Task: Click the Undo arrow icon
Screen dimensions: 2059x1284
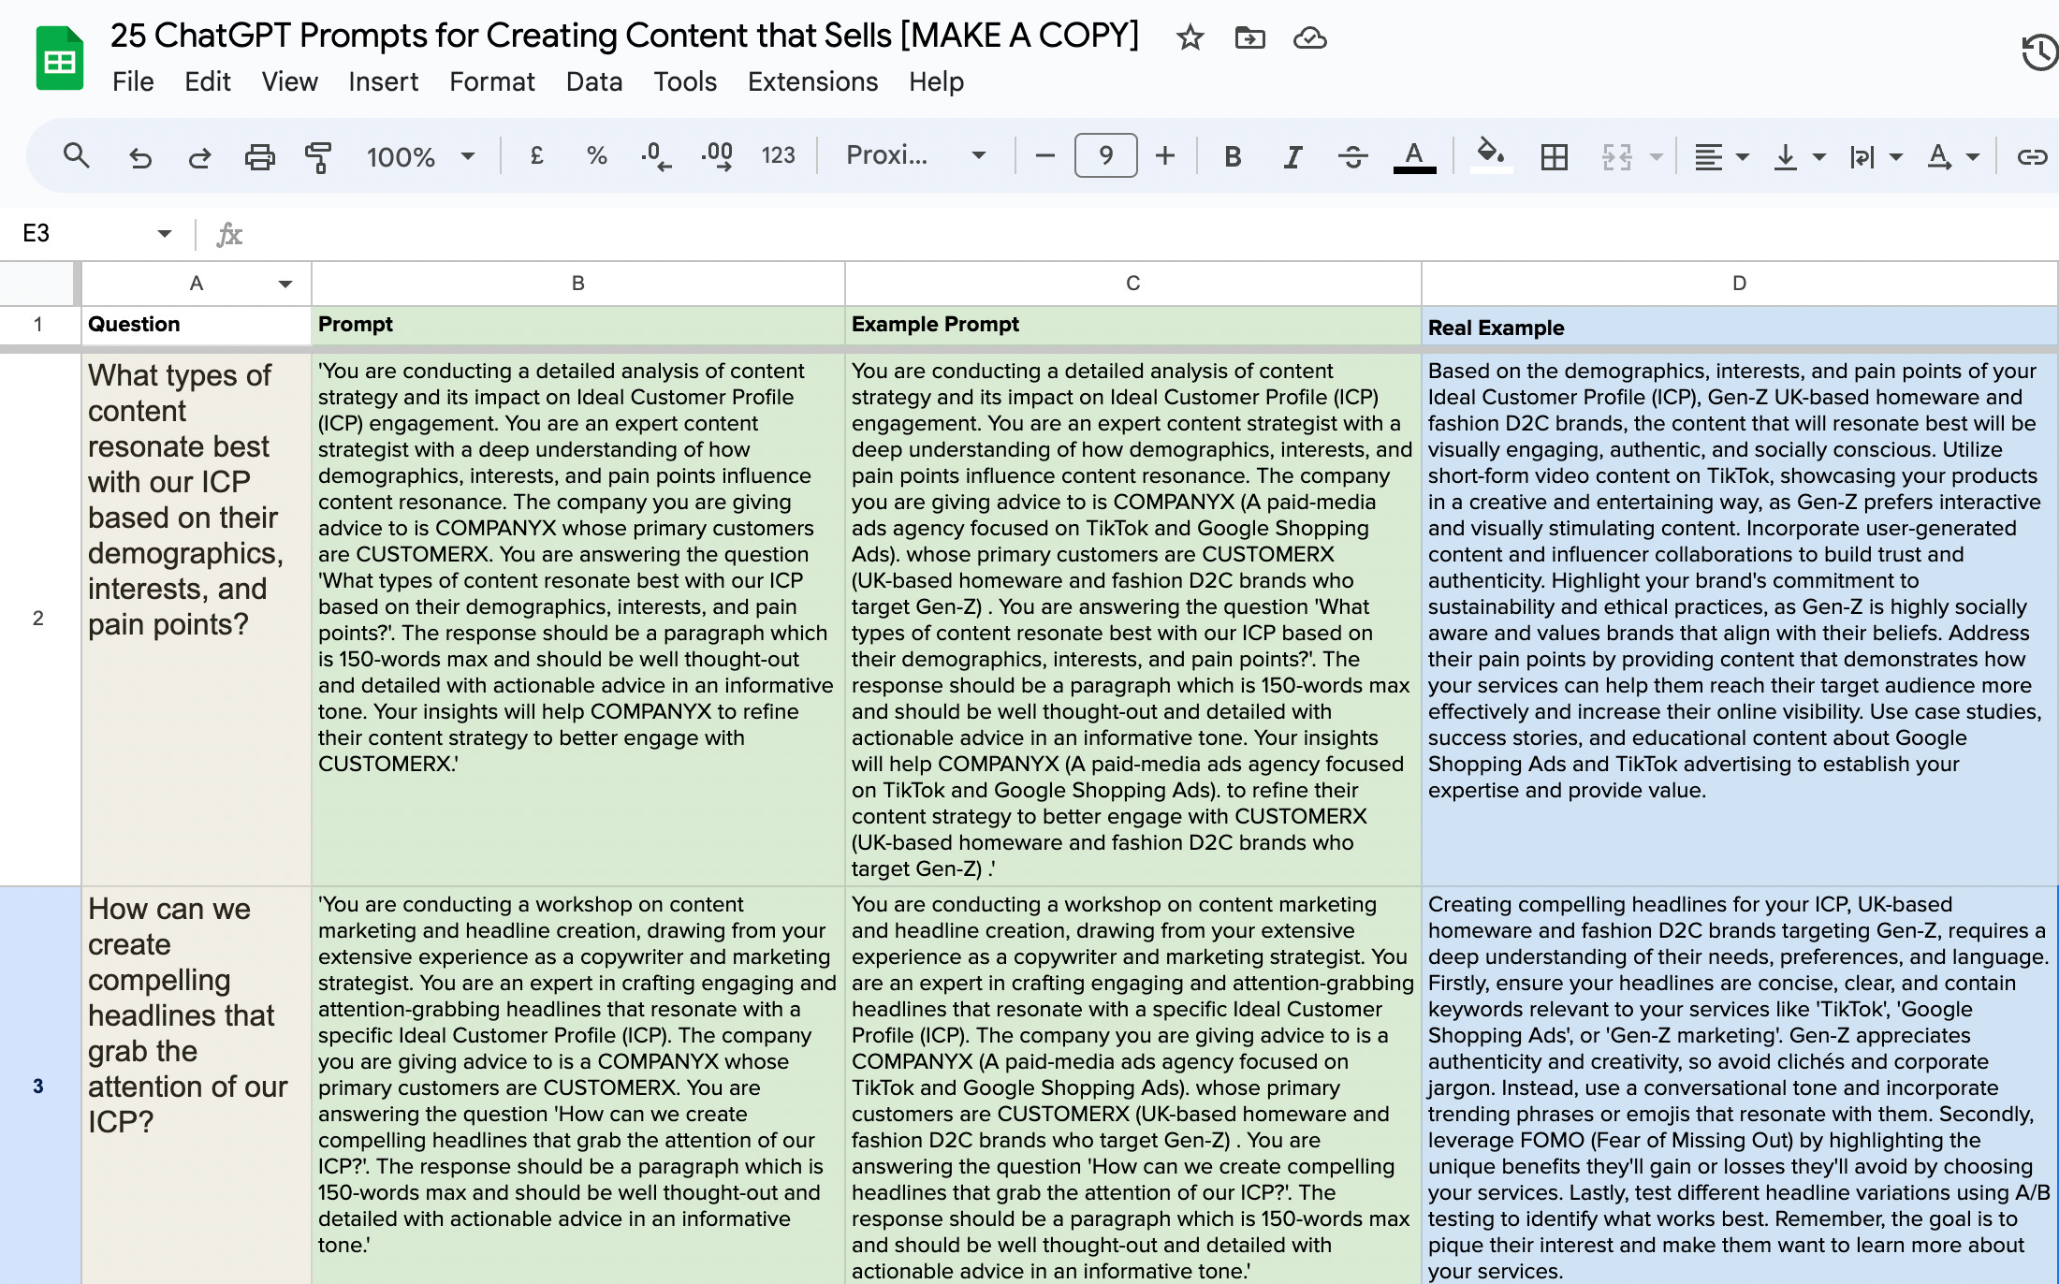Action: (x=140, y=156)
